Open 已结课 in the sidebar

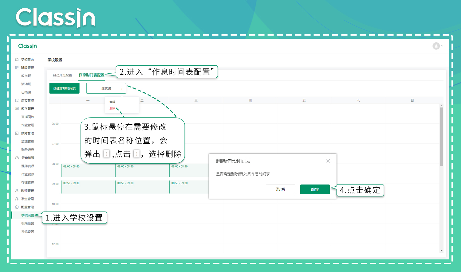pos(26,92)
